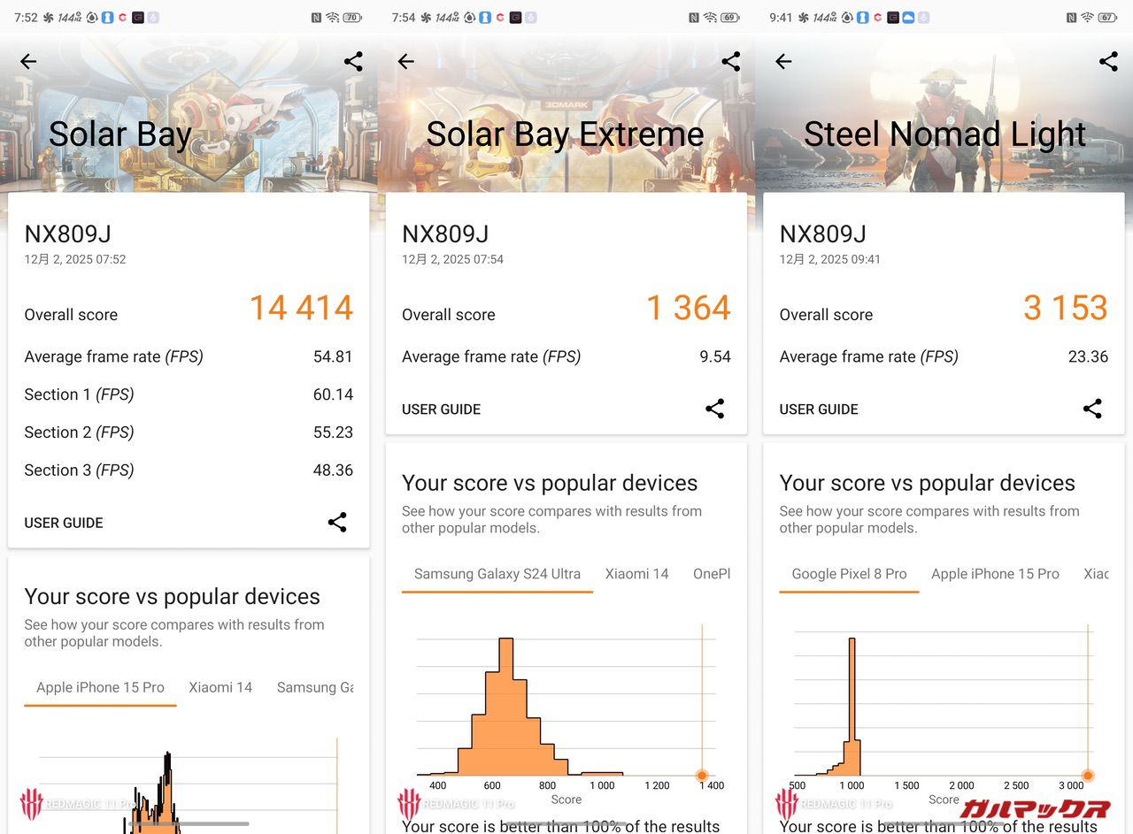Viewport: 1133px width, 834px height.
Task: Switch to Xiaomi 14 tab in Solar Bay
Action: (x=220, y=687)
